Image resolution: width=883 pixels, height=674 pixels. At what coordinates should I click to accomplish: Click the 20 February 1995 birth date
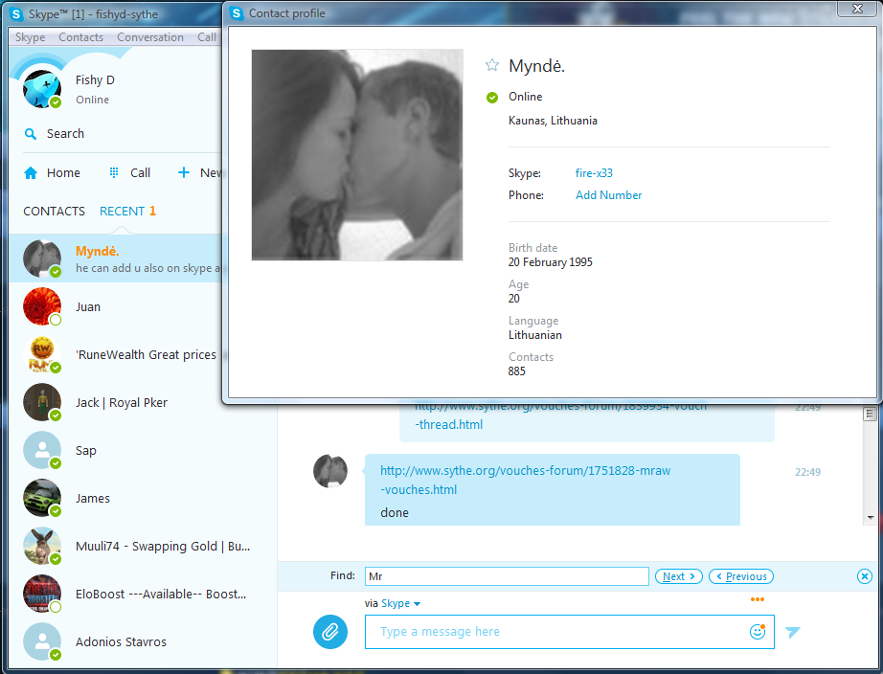pos(550,261)
